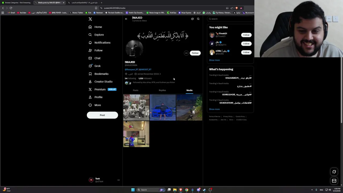Open the Terms of Service link
This screenshot has height=193, width=343.
click(x=215, y=117)
